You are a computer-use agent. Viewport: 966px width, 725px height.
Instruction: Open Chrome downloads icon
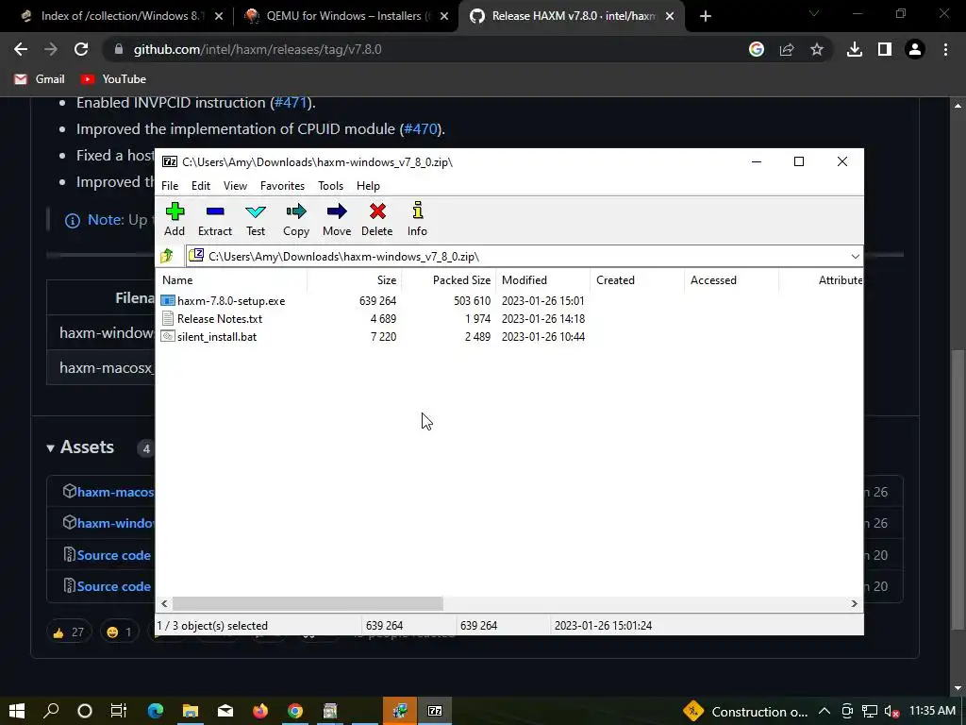(x=855, y=49)
